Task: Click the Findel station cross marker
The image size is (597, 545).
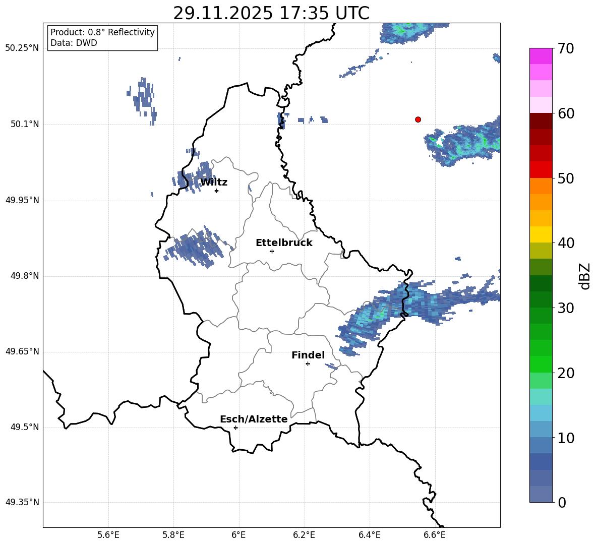Action: [x=308, y=364]
